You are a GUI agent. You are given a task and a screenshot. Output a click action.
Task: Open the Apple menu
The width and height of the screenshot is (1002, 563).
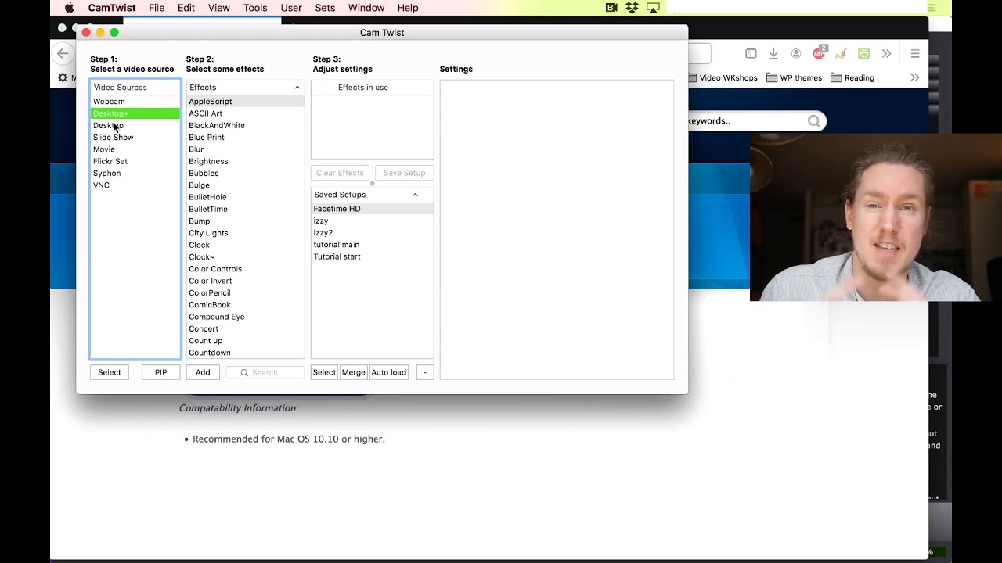coord(69,8)
